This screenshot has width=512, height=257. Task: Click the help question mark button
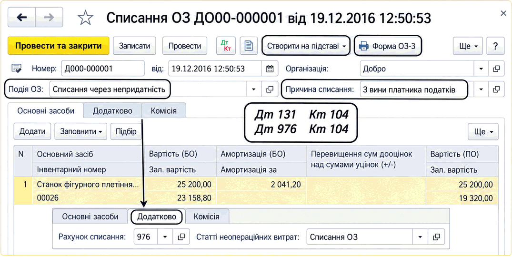pos(495,46)
